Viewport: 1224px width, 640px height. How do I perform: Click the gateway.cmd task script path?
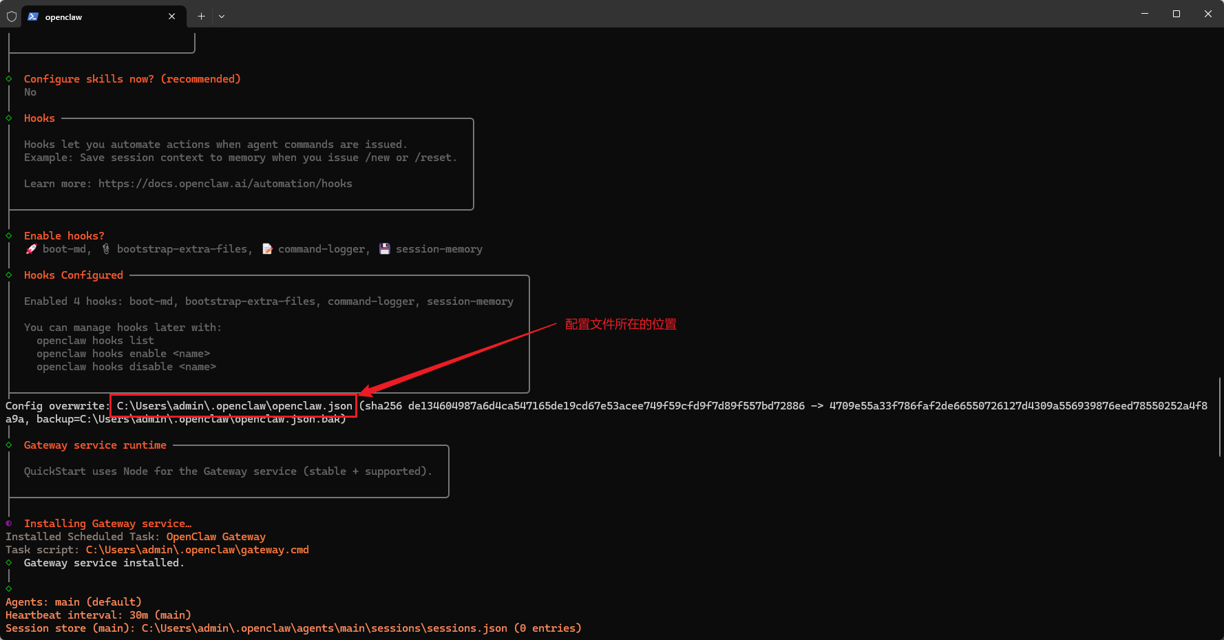[197, 550]
